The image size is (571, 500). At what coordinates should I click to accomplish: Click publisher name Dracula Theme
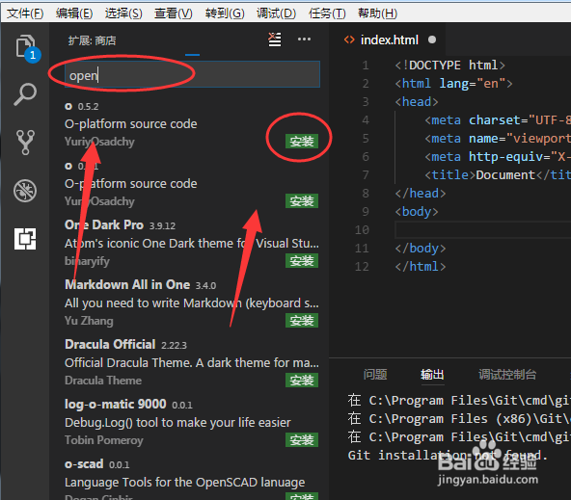(x=103, y=381)
